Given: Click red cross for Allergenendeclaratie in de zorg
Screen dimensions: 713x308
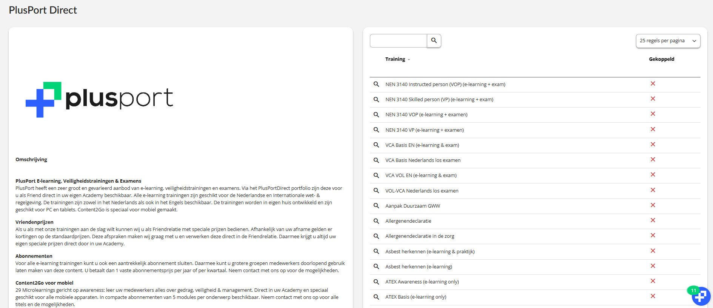Looking at the screenshot, I should tap(653, 235).
